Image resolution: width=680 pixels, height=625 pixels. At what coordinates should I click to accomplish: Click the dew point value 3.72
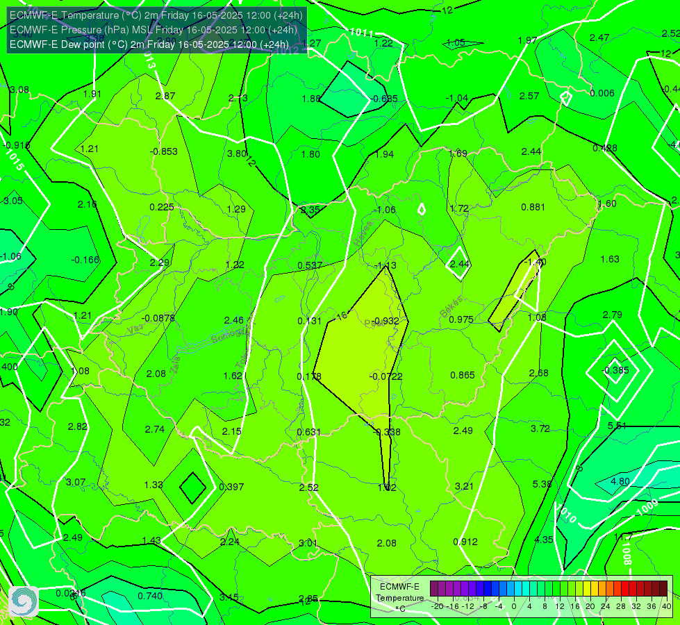[x=540, y=428]
